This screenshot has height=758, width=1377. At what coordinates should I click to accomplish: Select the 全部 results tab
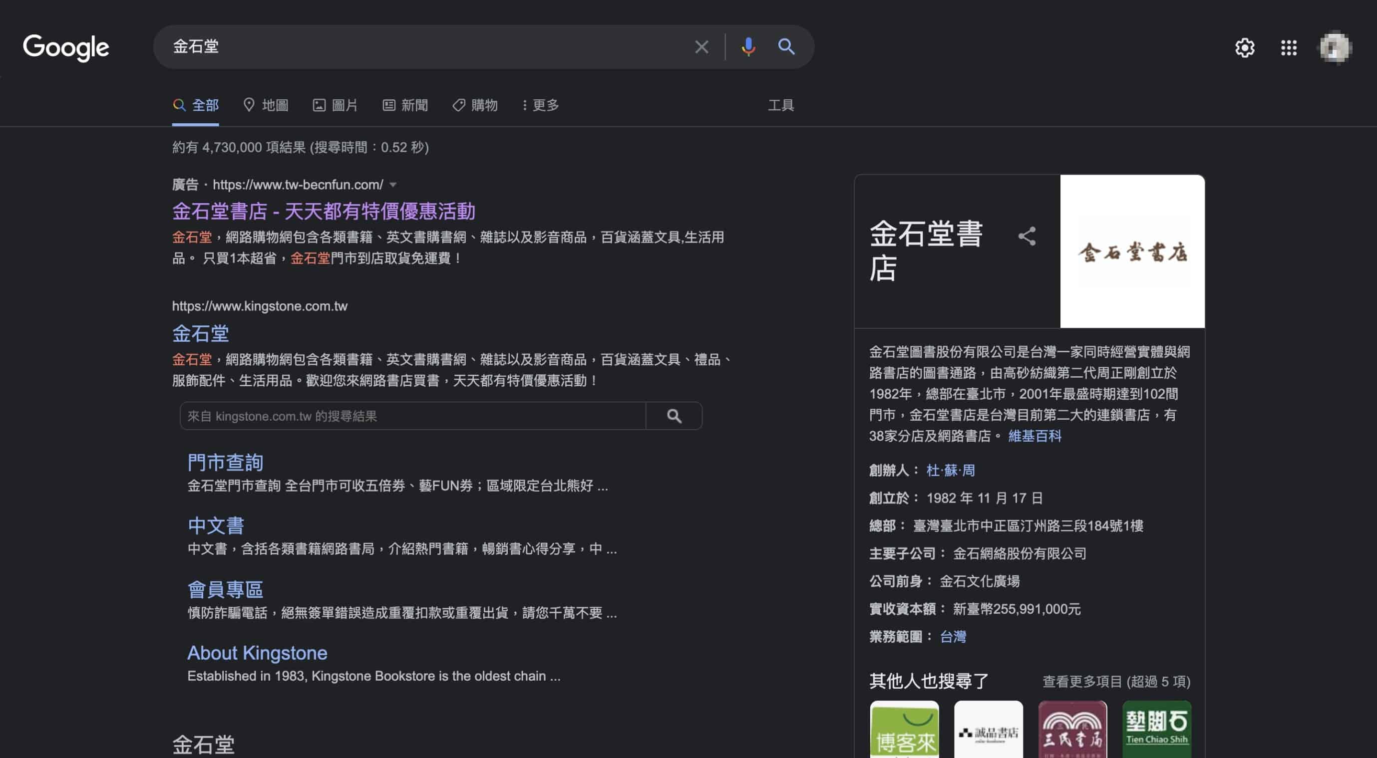pyautogui.click(x=196, y=105)
